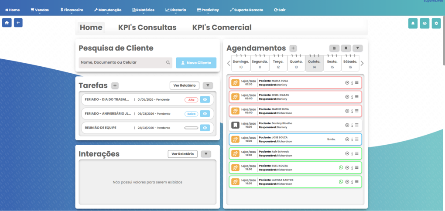Open WhatsApp for SUELI SOUZA appointment
The height and width of the screenshot is (211, 445).
click(x=341, y=167)
